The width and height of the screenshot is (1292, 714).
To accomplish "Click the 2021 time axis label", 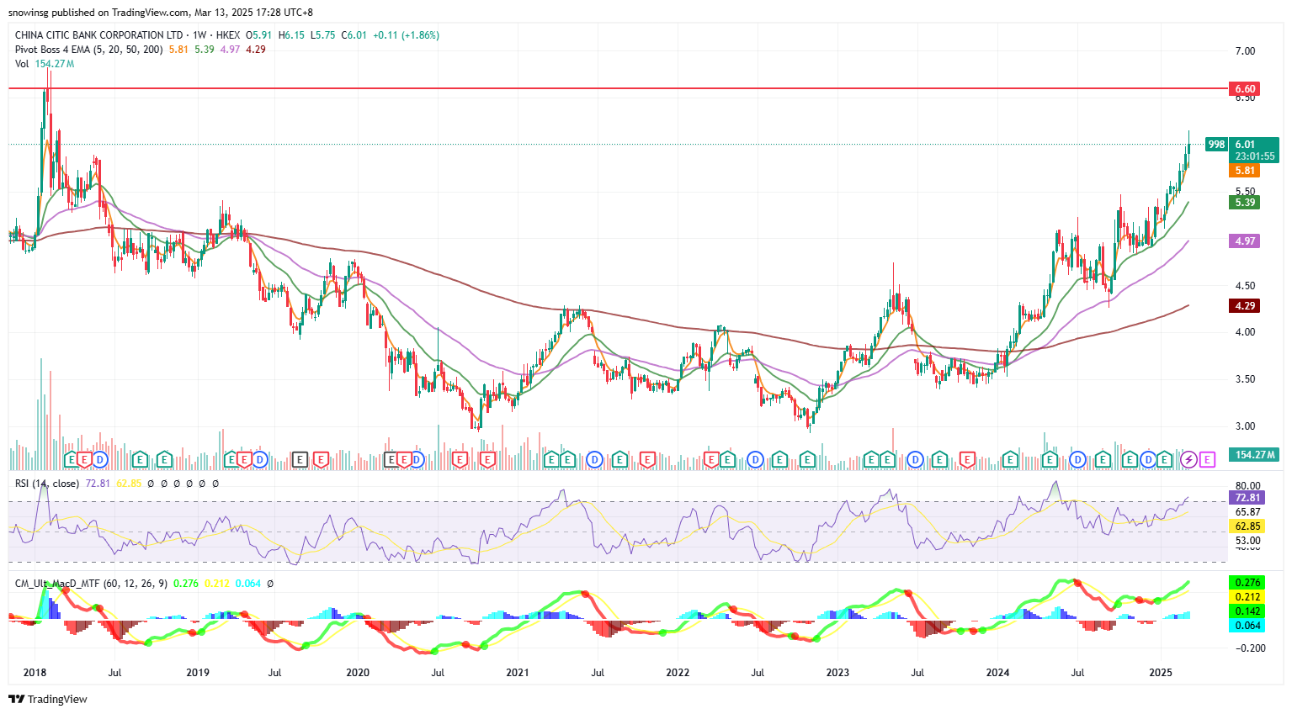I will (517, 673).
